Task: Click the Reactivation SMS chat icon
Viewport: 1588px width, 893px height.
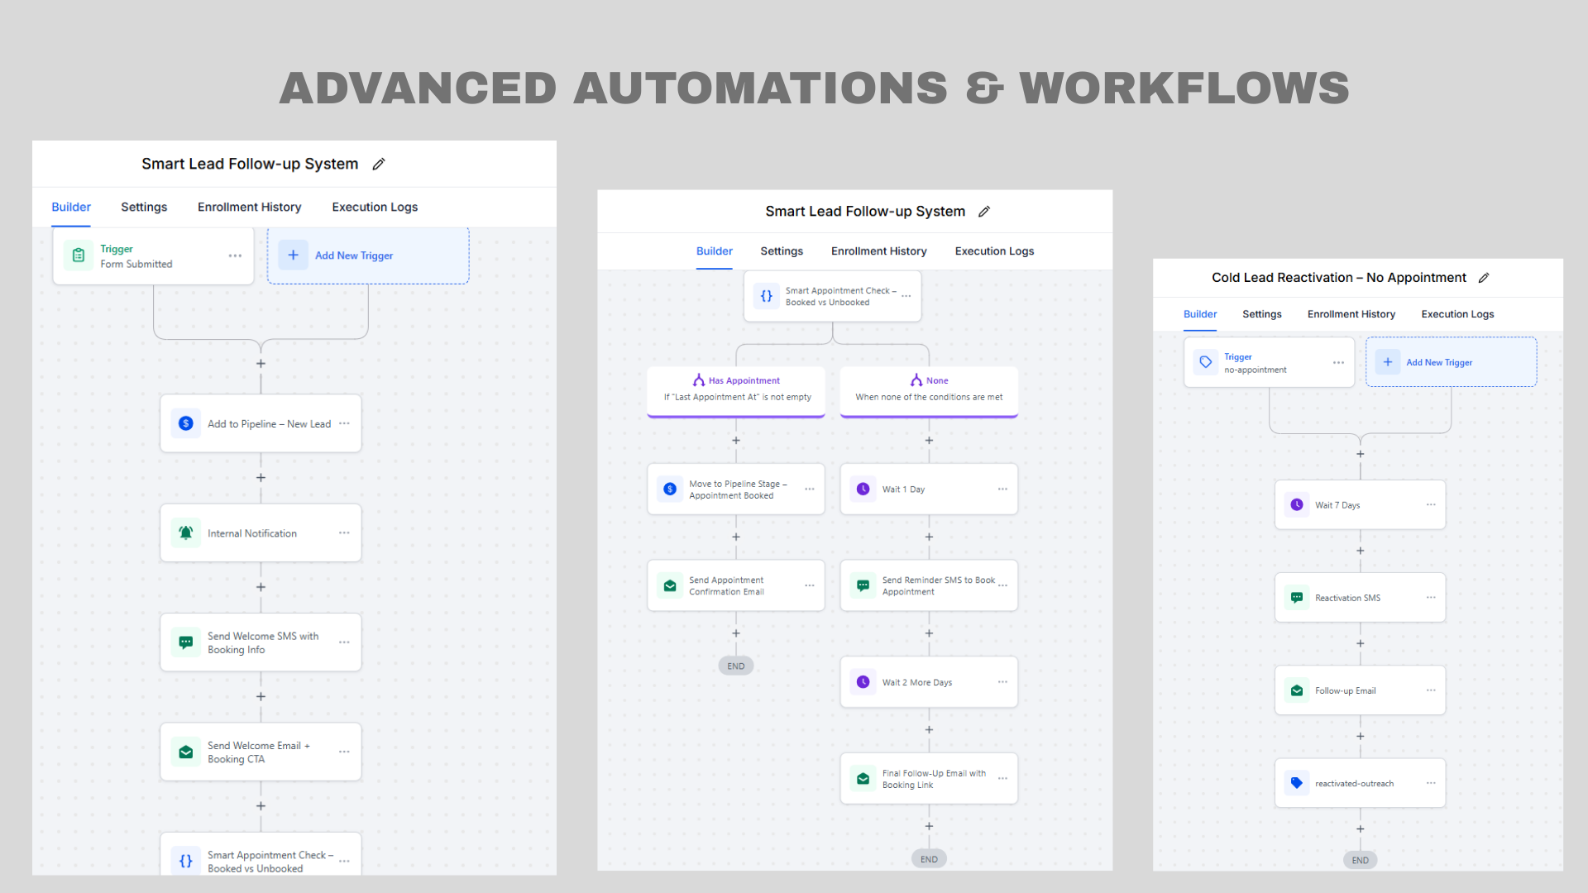Action: click(x=1297, y=598)
